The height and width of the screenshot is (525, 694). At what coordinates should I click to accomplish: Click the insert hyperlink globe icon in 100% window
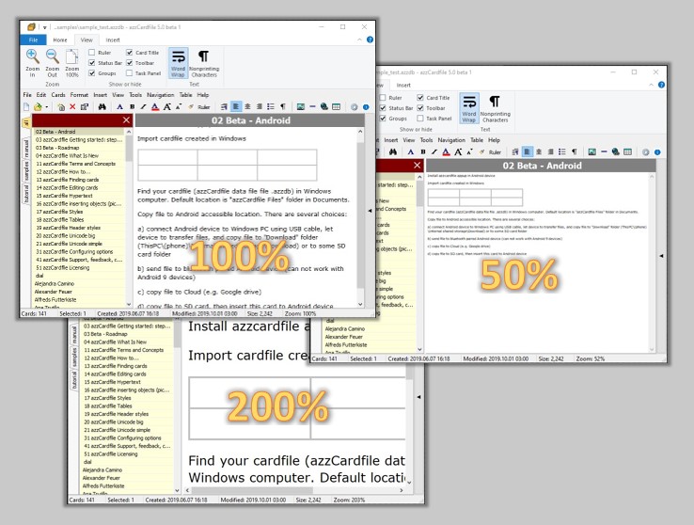[324, 106]
